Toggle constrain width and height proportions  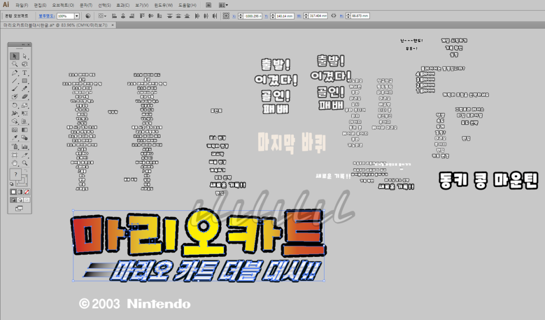click(333, 16)
